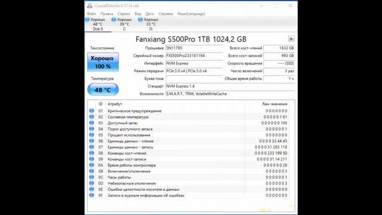The image size is (382, 215).
Task: Select the Процент использования row
Action: 189,135
